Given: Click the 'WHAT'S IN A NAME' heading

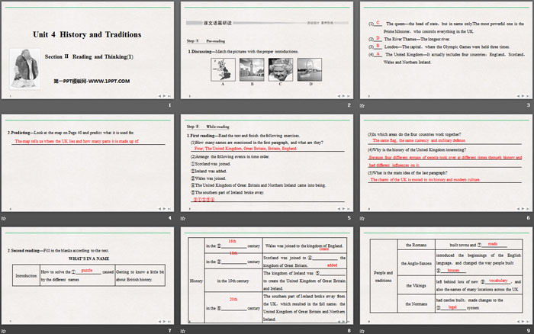Looking at the screenshot, I should [x=89, y=259].
